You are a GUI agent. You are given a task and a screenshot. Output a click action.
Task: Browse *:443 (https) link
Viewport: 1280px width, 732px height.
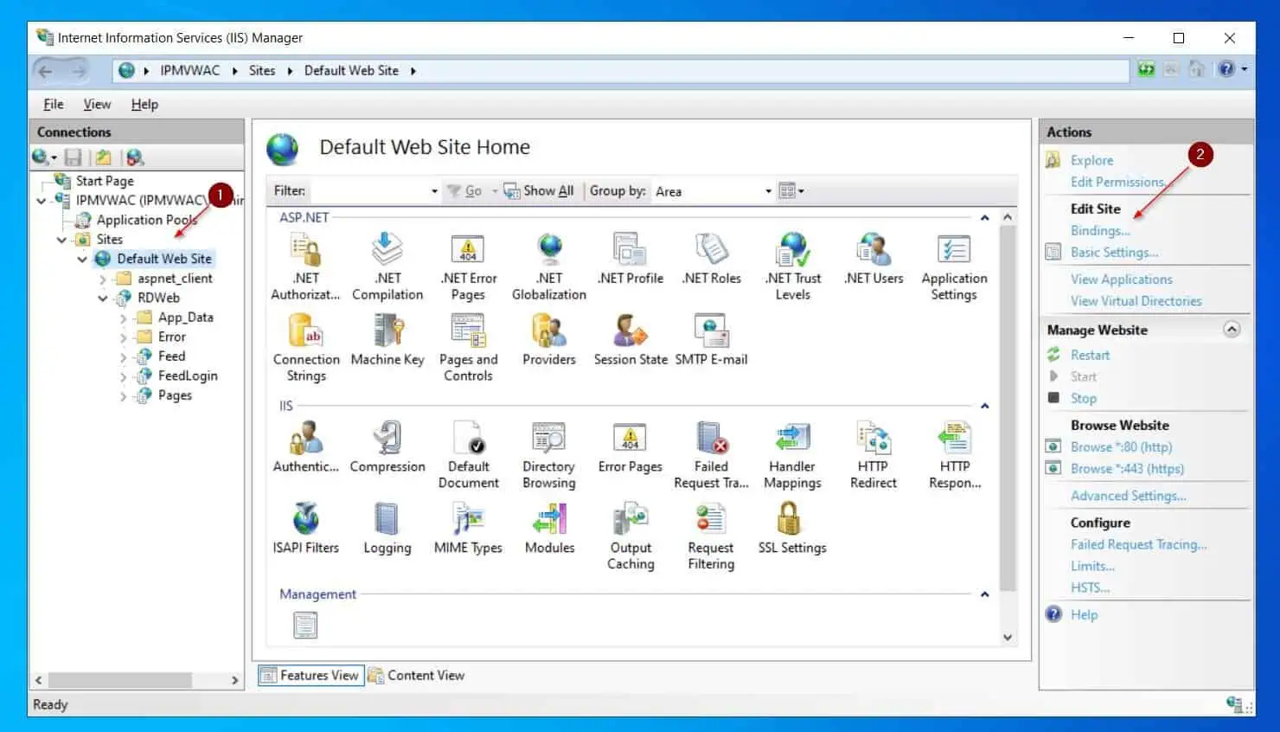1127,469
